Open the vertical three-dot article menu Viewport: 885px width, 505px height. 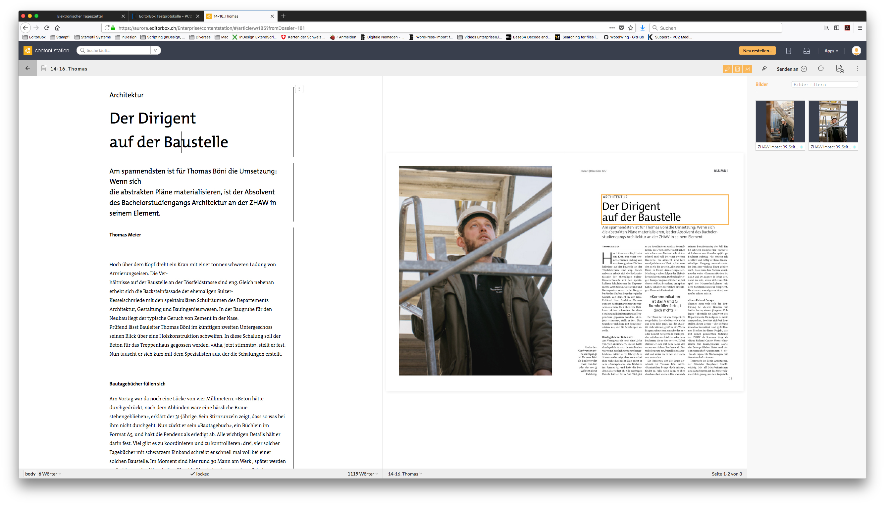pyautogui.click(x=857, y=69)
